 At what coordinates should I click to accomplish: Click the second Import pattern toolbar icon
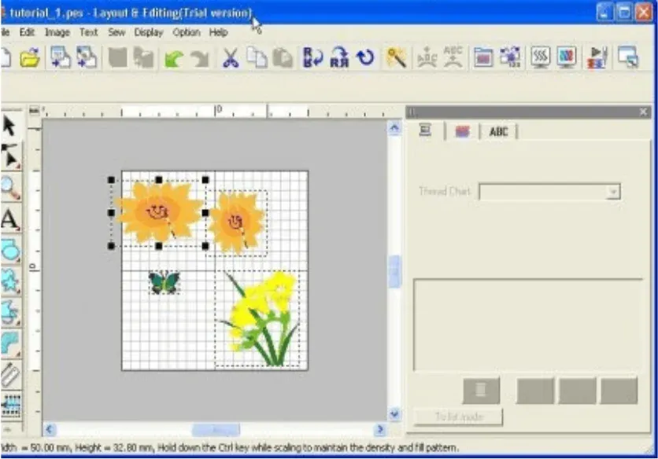click(87, 57)
